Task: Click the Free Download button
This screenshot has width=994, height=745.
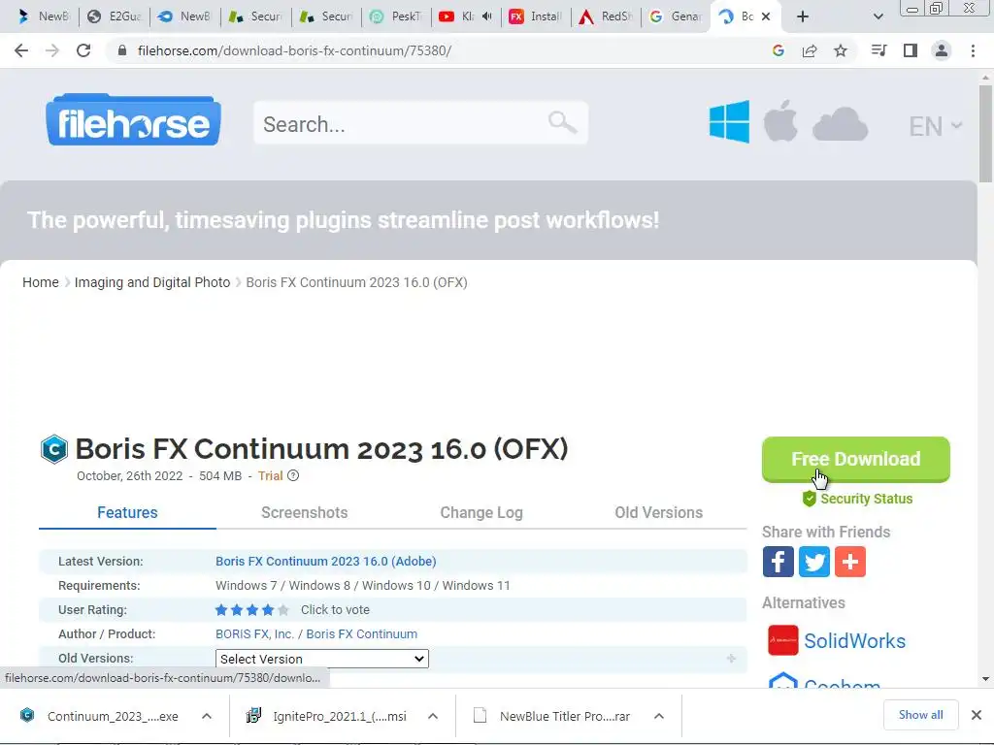Action: [856, 459]
